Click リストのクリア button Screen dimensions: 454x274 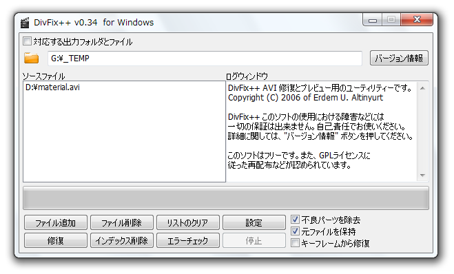(x=187, y=222)
